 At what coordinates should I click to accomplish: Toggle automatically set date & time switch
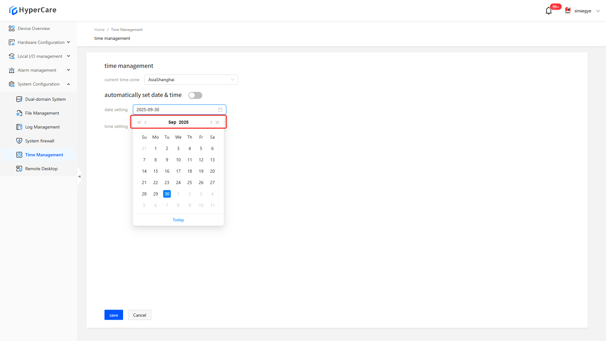tap(195, 95)
